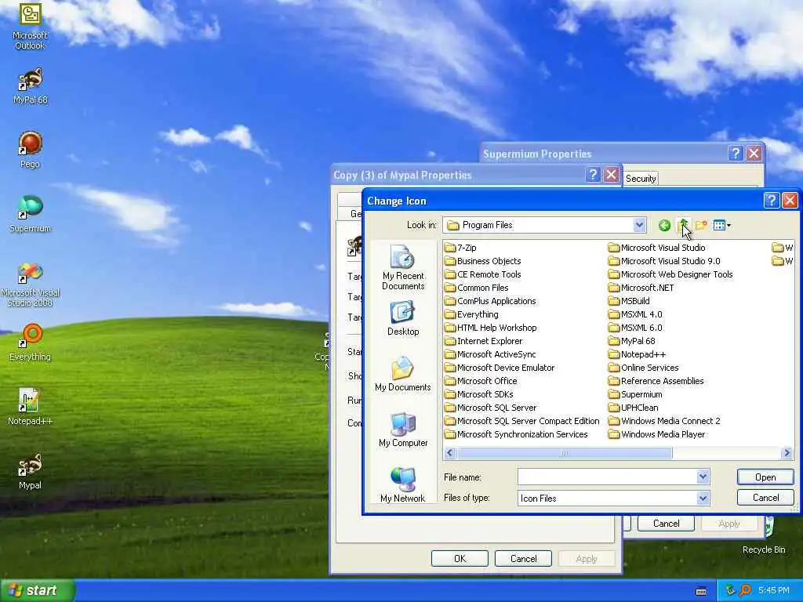Select the MyPal 68 folder
This screenshot has height=602, width=803.
pos(632,341)
